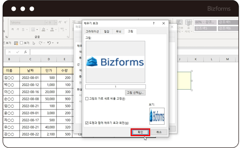Screen dimensions: 241x148
Task: Open underline style dropdown arrow
Action: click(27, 30)
